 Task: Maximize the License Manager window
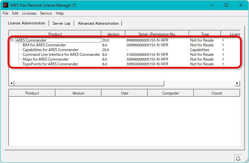pos(226,5)
